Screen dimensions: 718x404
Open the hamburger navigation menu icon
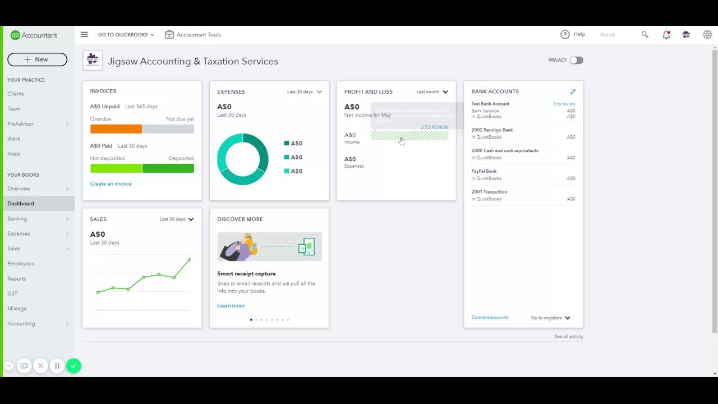coord(84,35)
